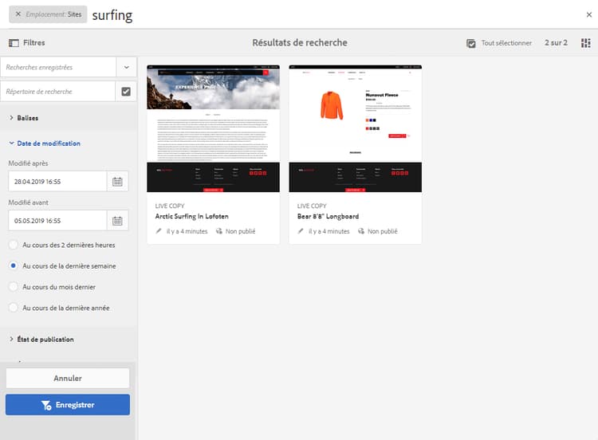Close the search with the top-right X
Image resolution: width=598 pixels, height=440 pixels.
(x=589, y=14)
